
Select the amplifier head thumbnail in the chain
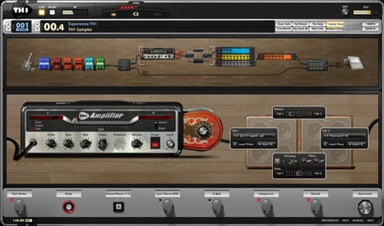pyautogui.click(x=158, y=54)
